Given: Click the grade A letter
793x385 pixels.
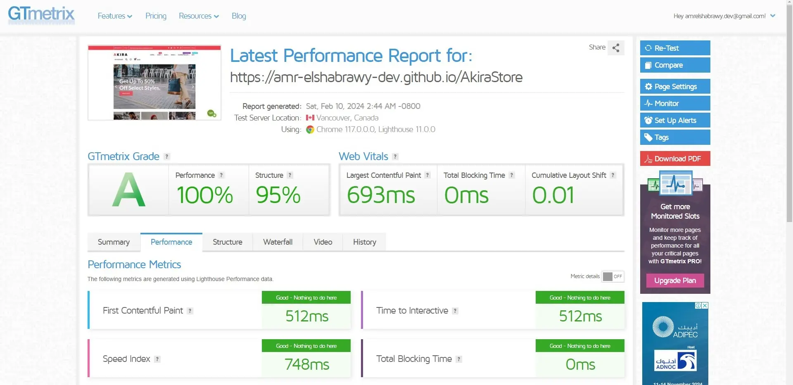Looking at the screenshot, I should pos(129,190).
